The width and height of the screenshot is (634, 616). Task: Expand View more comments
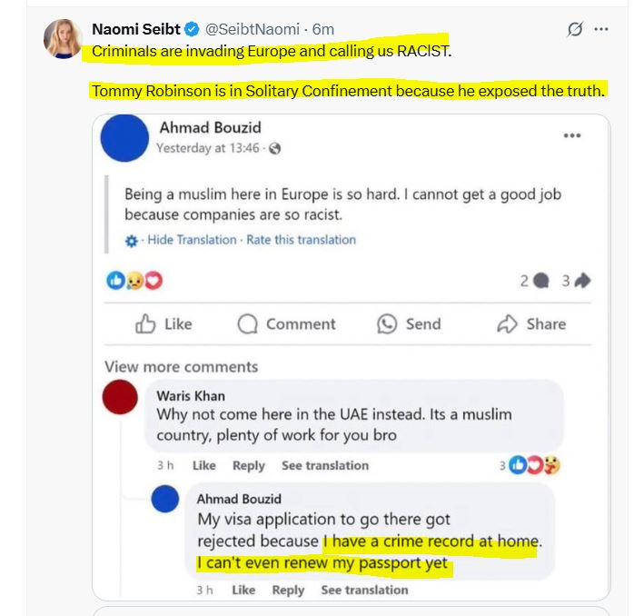tap(181, 367)
